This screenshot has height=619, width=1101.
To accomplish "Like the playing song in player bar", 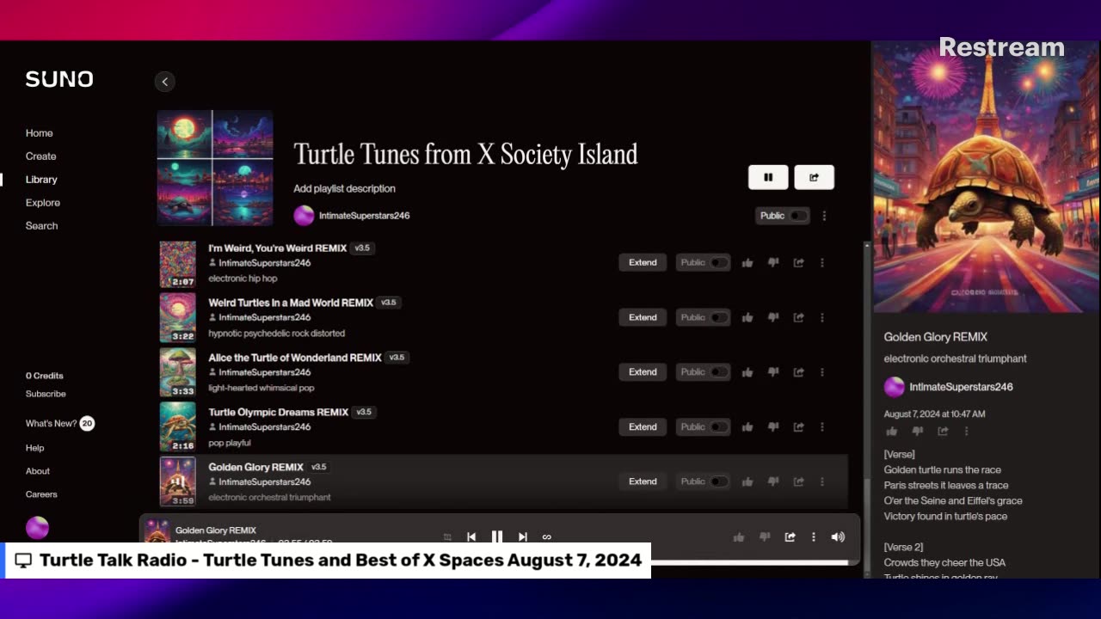I will [738, 536].
